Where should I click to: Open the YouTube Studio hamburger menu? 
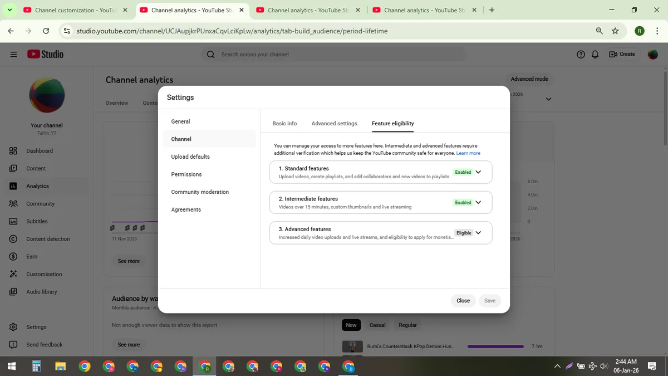[x=13, y=54]
